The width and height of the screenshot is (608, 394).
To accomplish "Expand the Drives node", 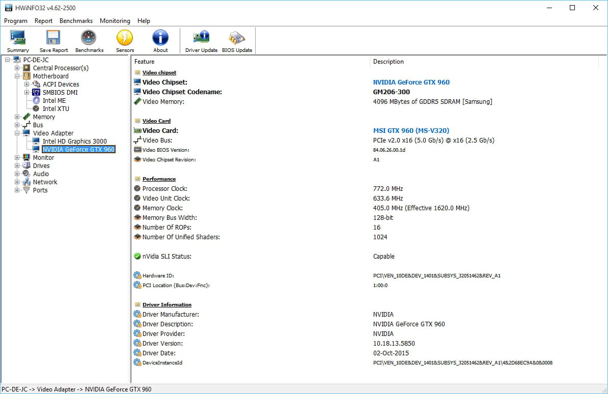I will [x=17, y=165].
